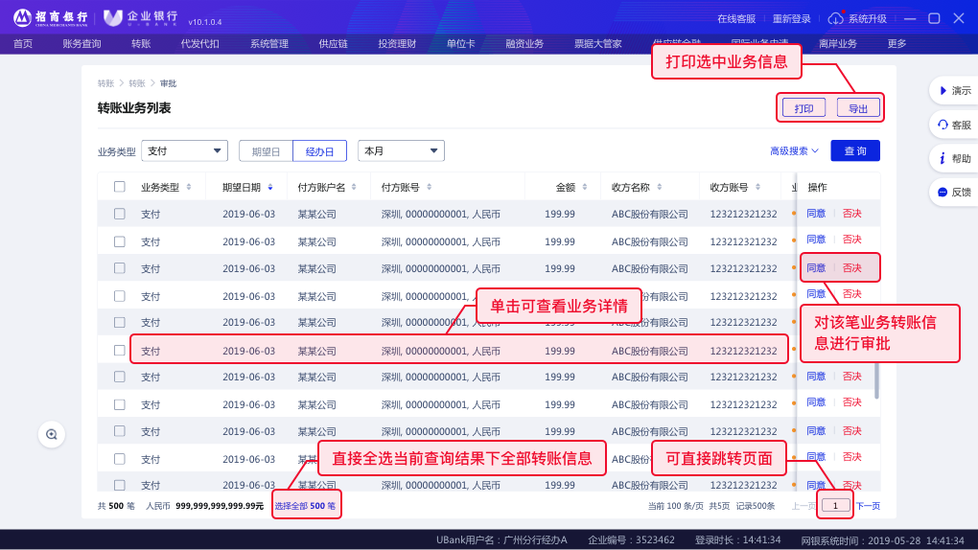Check the highlighted sixth row's checkbox
The width and height of the screenshot is (978, 550).
click(120, 351)
